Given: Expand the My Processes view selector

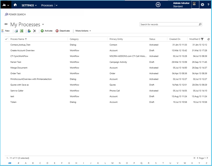Looking at the screenshot, I should coord(43,24).
